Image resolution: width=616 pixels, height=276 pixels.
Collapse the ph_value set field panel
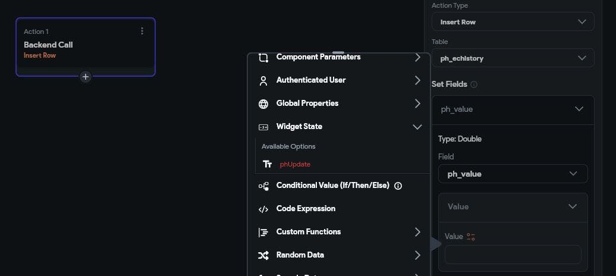(579, 109)
